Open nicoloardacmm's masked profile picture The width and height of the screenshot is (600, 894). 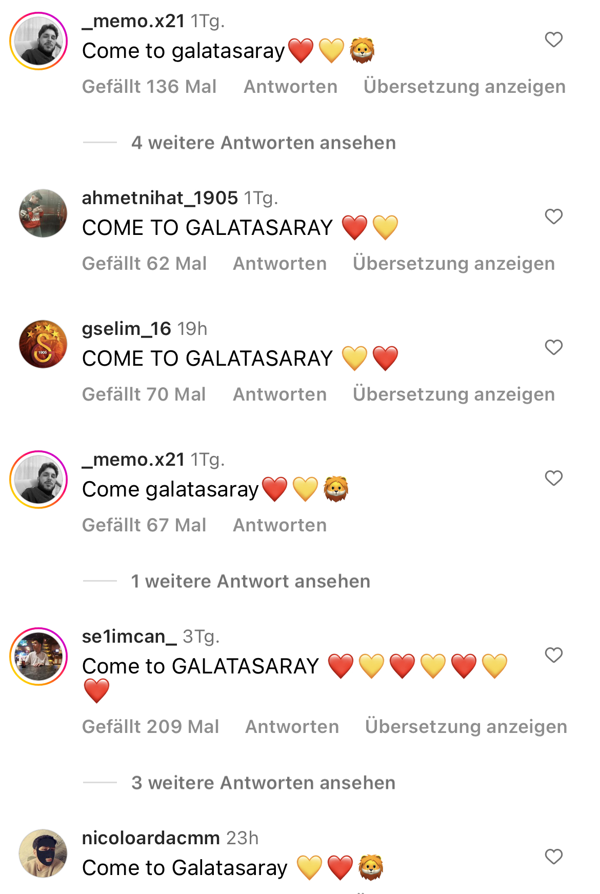(43, 853)
